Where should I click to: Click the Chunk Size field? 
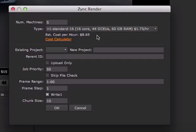point(57,101)
